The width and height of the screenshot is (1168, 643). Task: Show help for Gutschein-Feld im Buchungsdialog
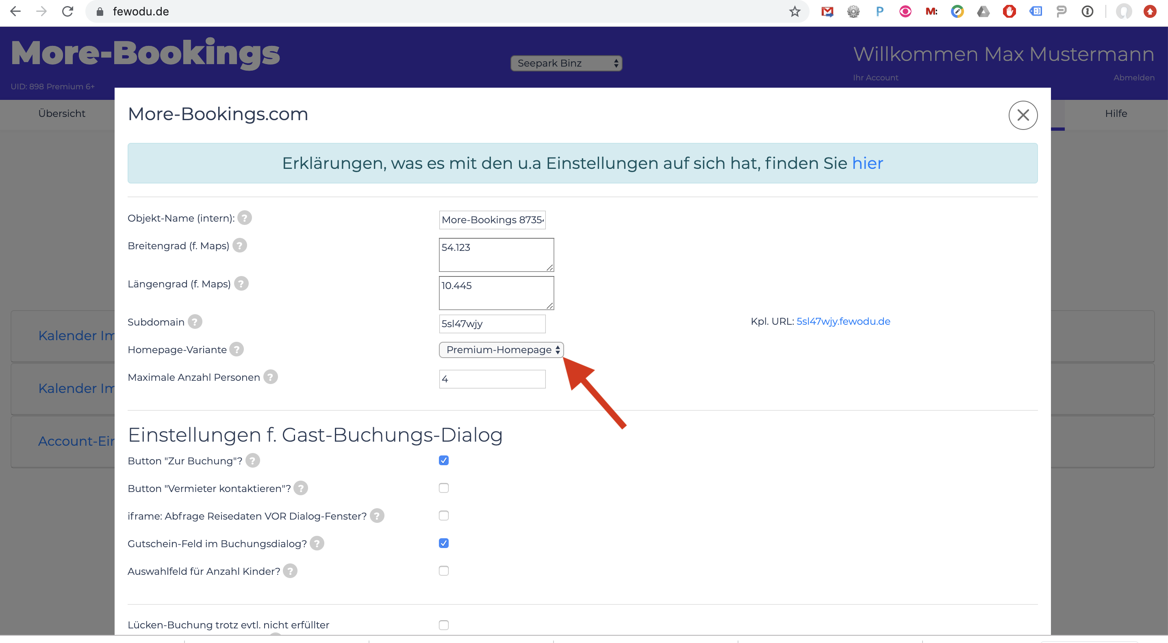coord(317,544)
